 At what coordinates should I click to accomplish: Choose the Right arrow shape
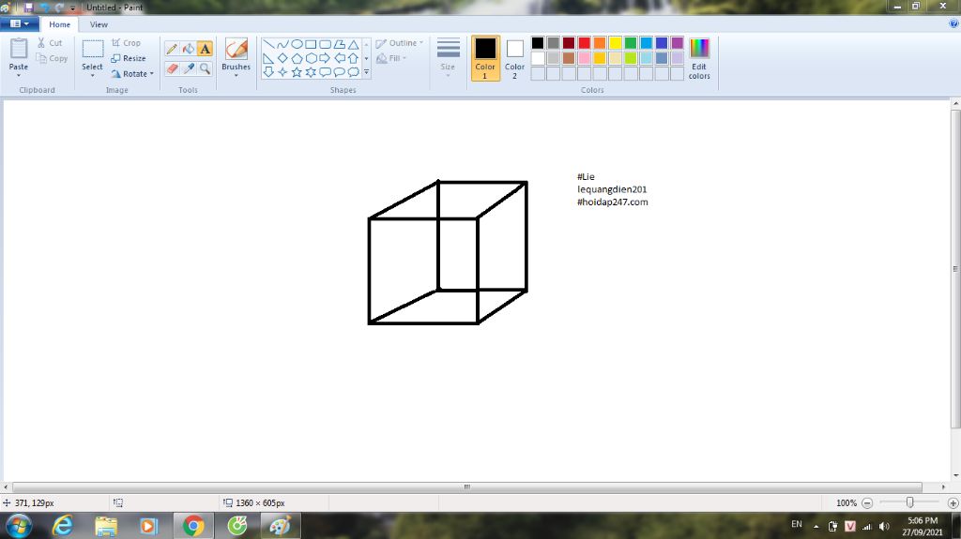(325, 58)
